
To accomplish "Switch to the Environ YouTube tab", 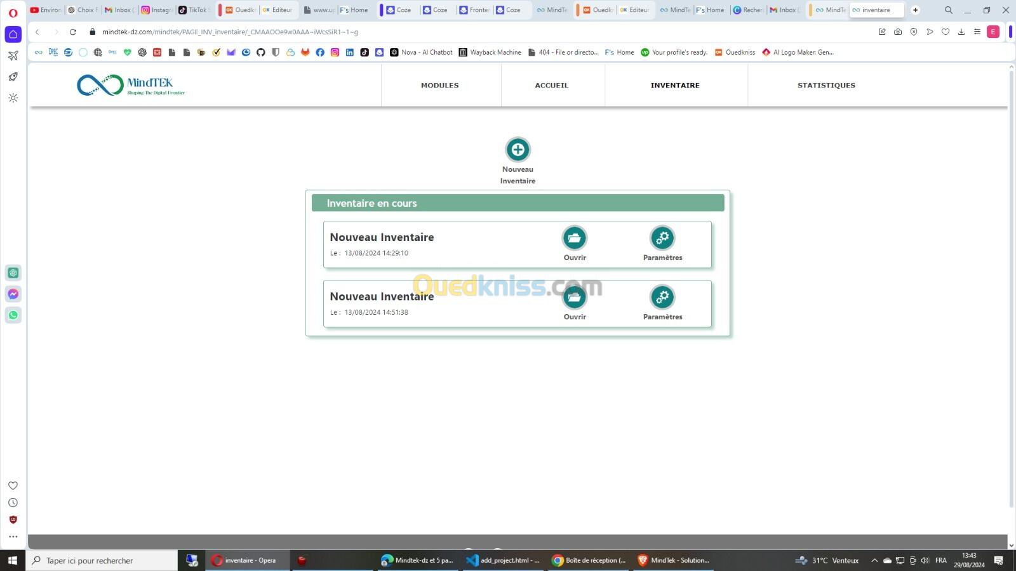I will (46, 10).
